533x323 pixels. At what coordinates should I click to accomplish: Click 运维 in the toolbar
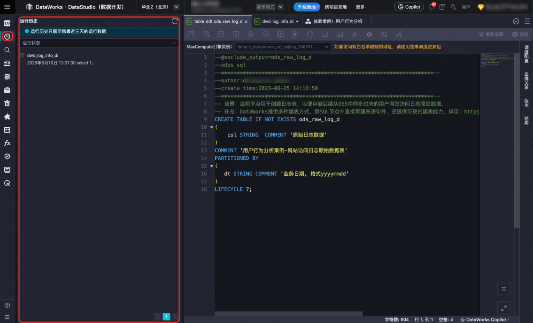click(x=521, y=34)
